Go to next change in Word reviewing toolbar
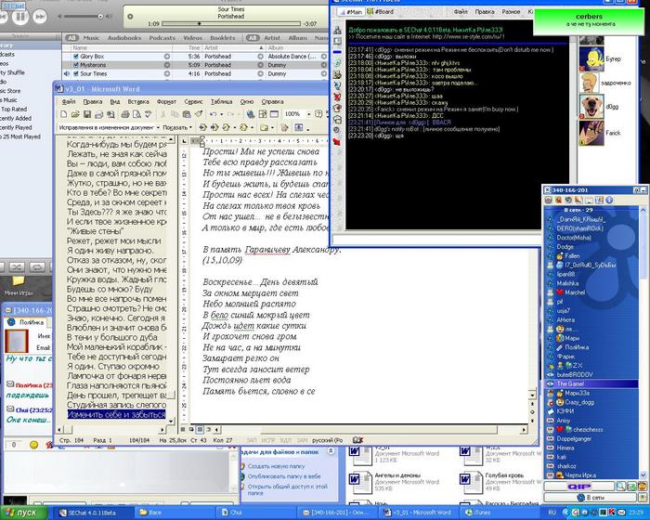The image size is (650, 520). 214,127
